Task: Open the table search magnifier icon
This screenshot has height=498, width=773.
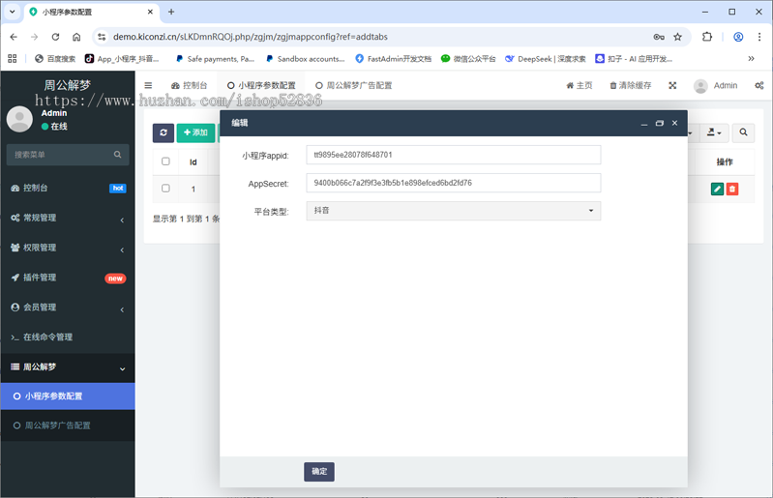Action: [743, 132]
